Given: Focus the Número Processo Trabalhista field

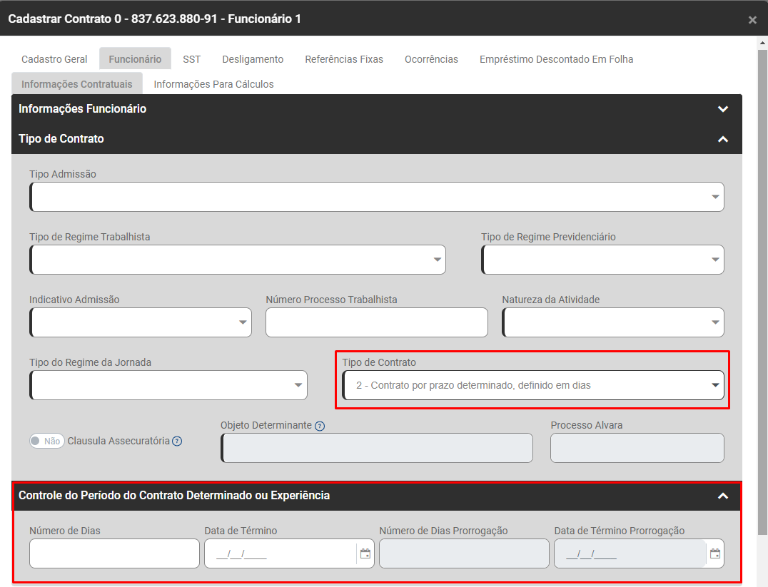Looking at the screenshot, I should [x=377, y=322].
